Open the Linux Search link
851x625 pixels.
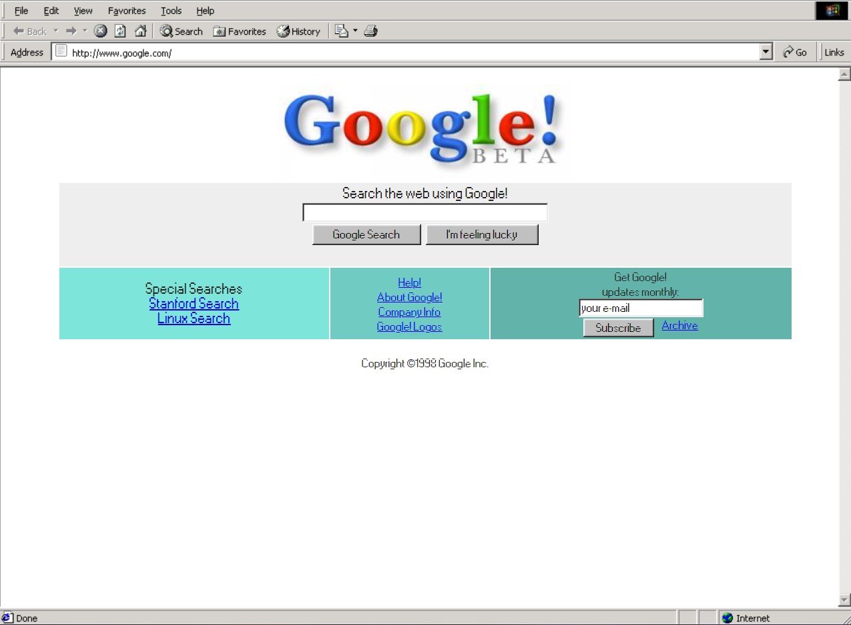[x=194, y=319]
